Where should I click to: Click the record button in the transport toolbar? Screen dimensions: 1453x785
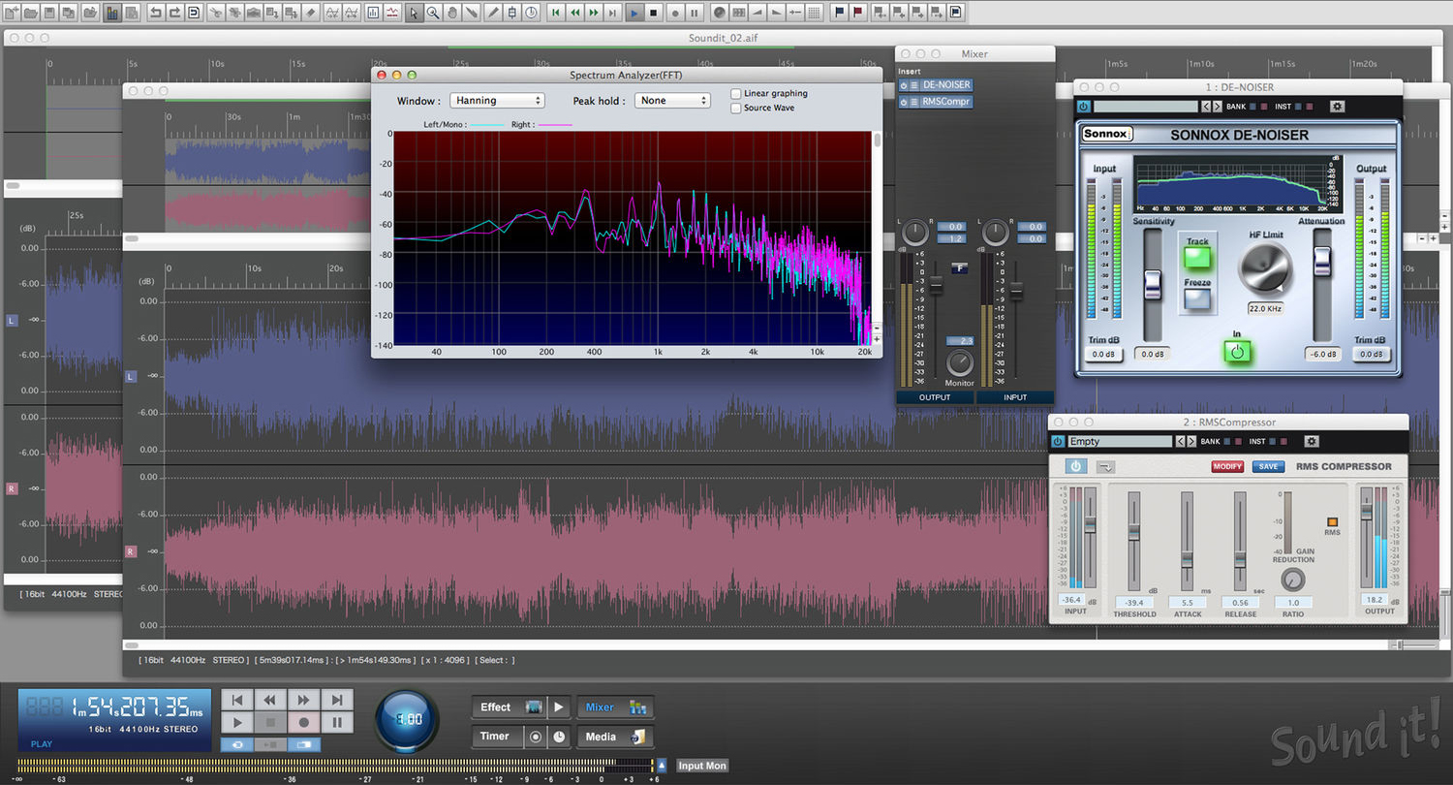675,13
